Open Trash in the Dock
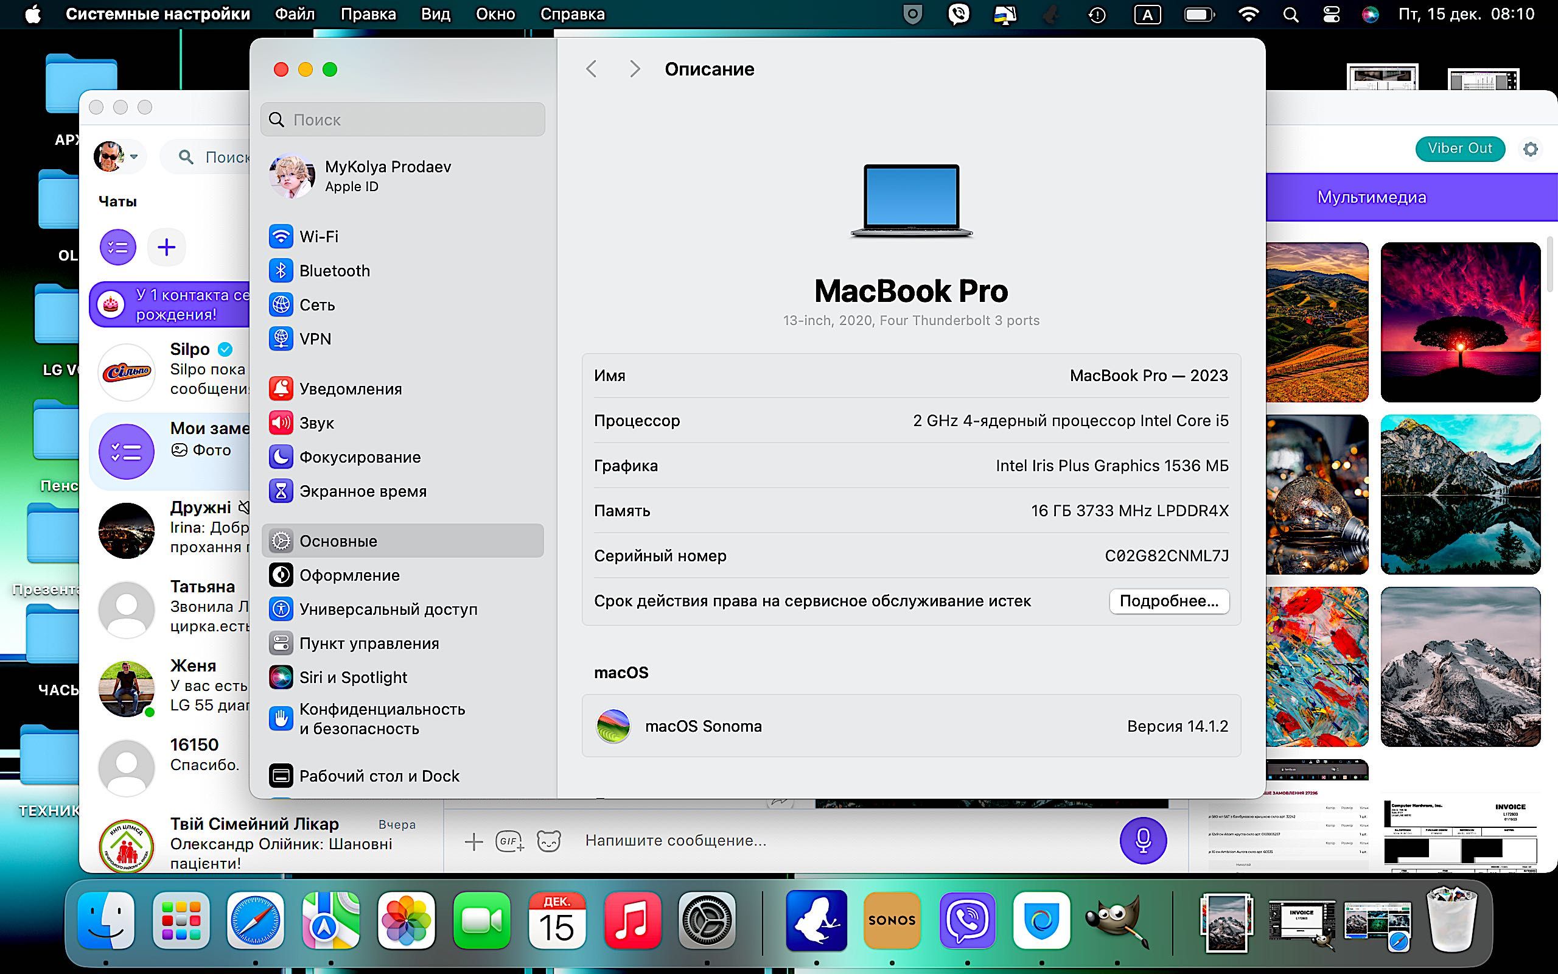The width and height of the screenshot is (1558, 974). click(x=1451, y=921)
